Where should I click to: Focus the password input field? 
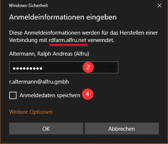(x=64, y=67)
